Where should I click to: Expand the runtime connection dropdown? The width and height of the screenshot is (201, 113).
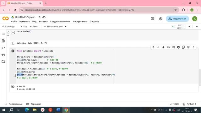tap(189, 27)
